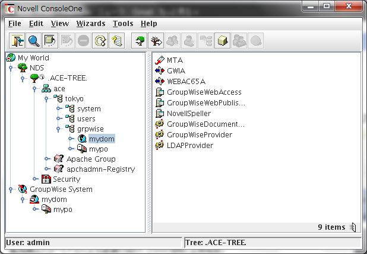
Task: Select the users container label
Action: 86,119
